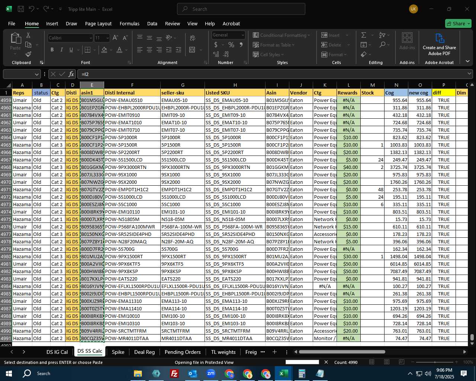
Task: Click the Merge & Center icon
Action: click(192, 49)
